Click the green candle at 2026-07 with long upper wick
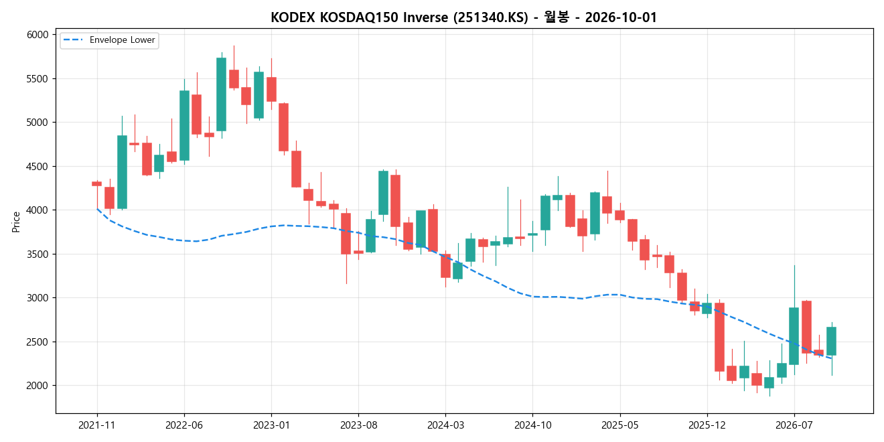 click(794, 336)
